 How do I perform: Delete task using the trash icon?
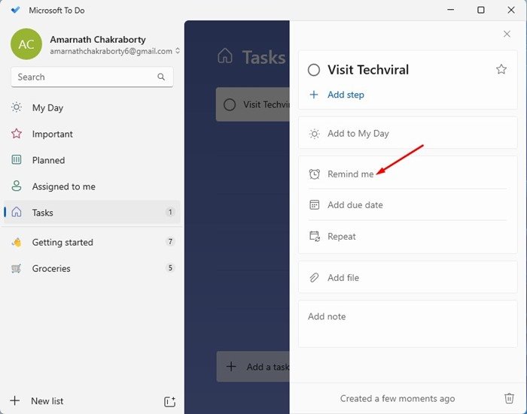coord(509,398)
